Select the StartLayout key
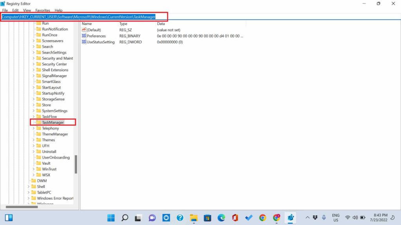 coord(51,87)
